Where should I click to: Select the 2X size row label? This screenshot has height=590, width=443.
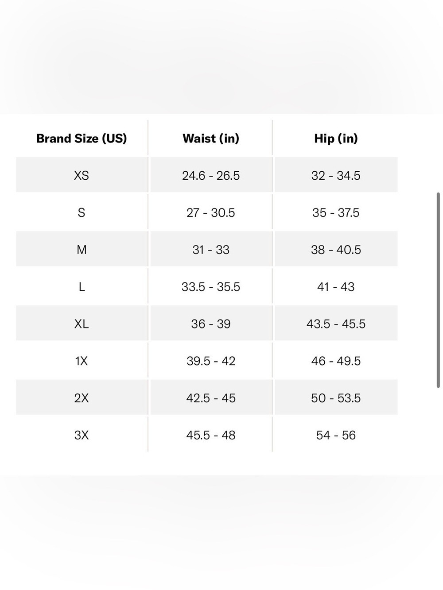[x=82, y=398]
